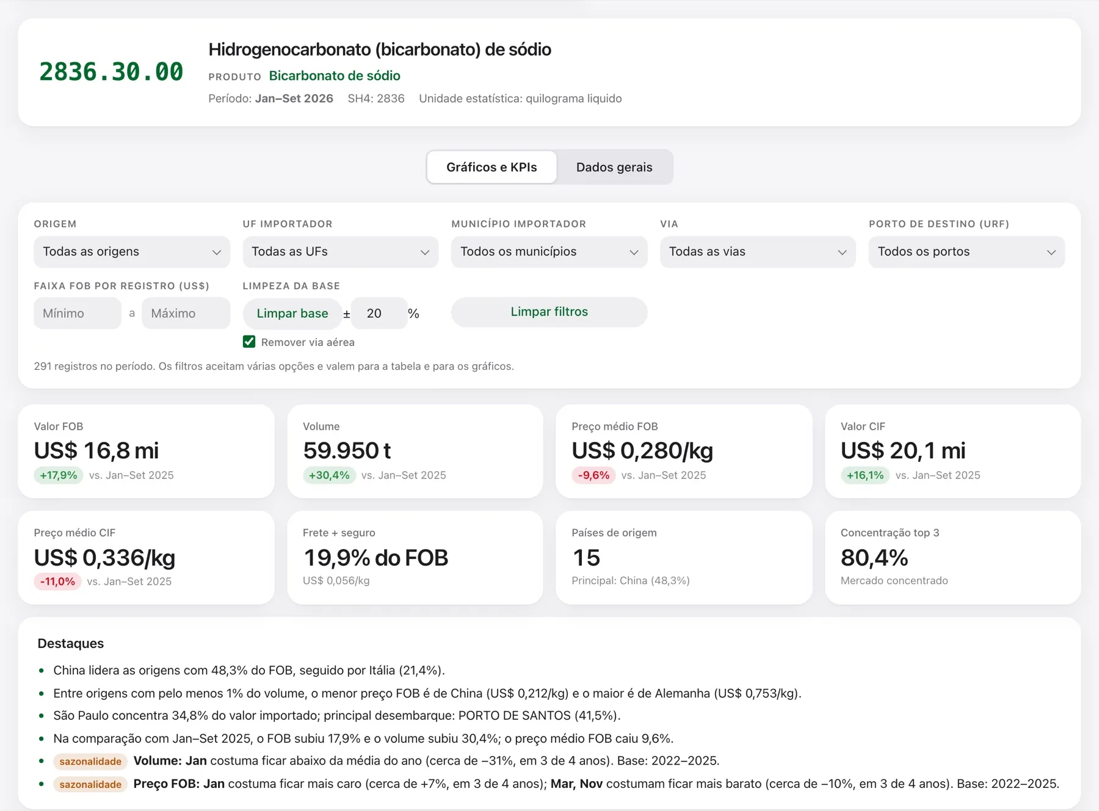The width and height of the screenshot is (1099, 811).
Task: Click the sazonalidade tag on the Volume highlight
Action: [x=90, y=762]
